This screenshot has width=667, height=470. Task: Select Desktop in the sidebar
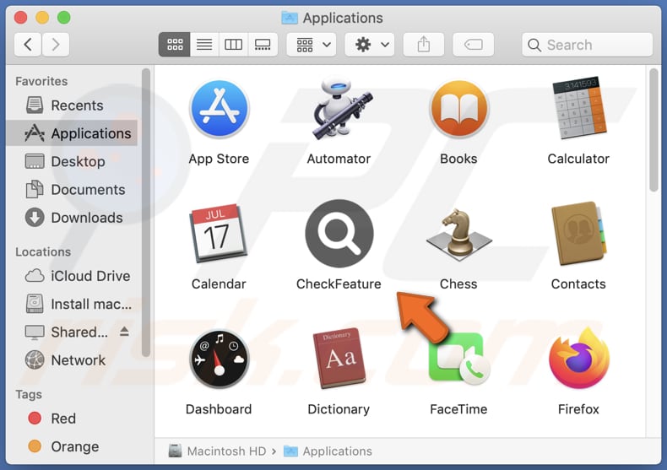tap(73, 161)
